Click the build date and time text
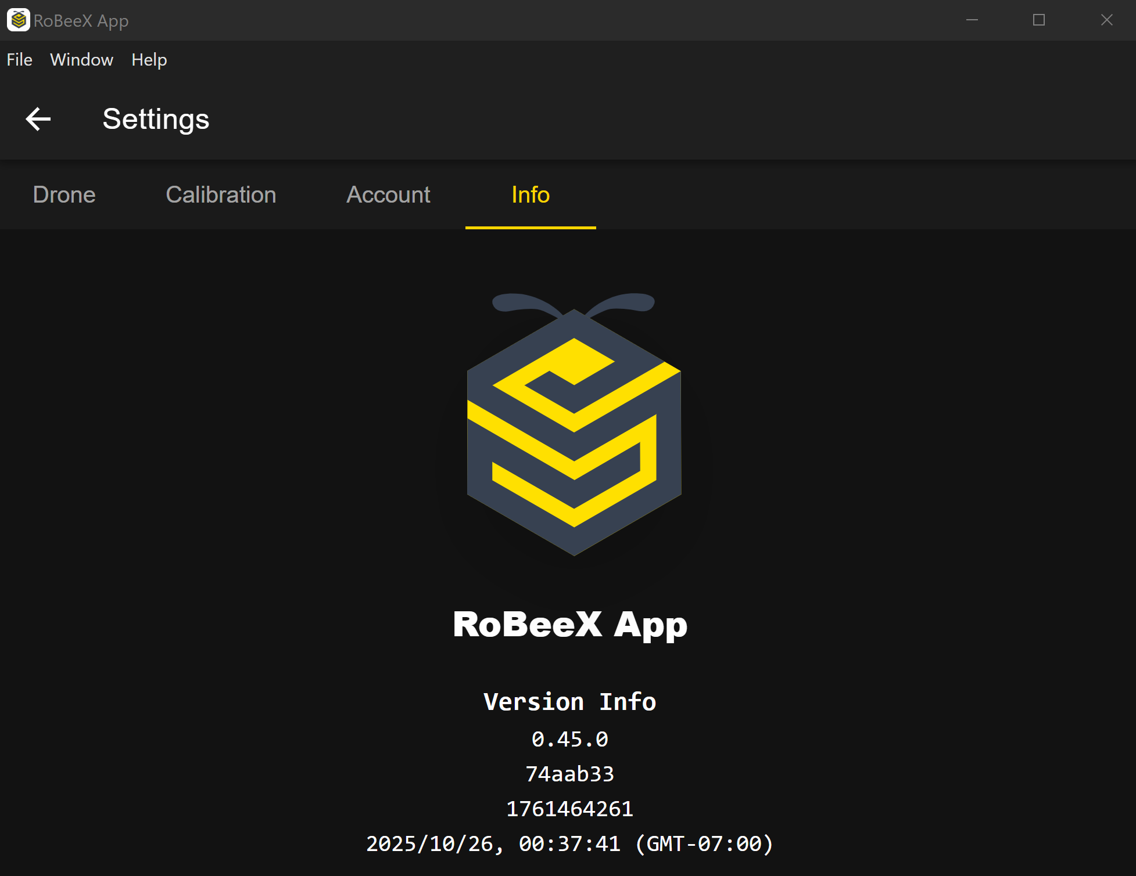Viewport: 1136px width, 876px height. (569, 843)
